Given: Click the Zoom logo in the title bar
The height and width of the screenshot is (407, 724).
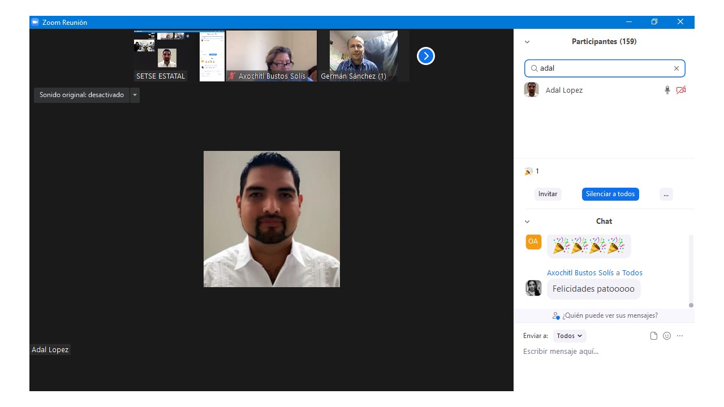Looking at the screenshot, I should (35, 22).
